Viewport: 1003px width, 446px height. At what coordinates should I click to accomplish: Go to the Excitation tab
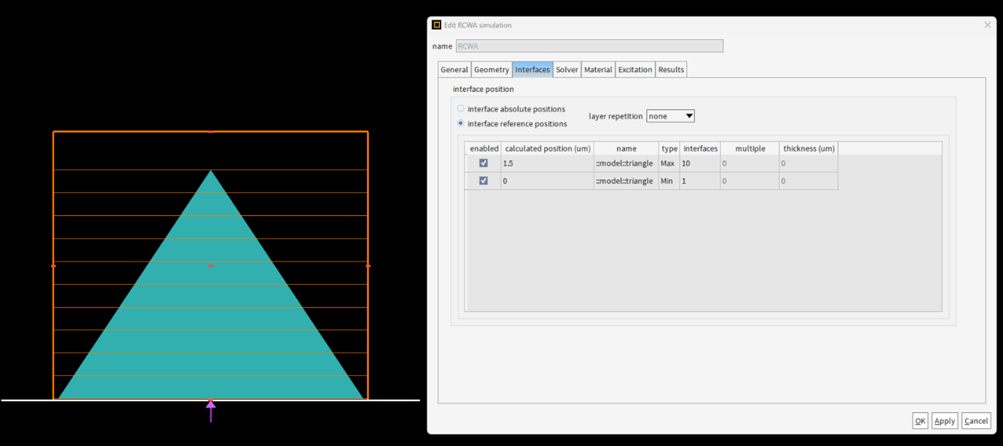tap(635, 69)
